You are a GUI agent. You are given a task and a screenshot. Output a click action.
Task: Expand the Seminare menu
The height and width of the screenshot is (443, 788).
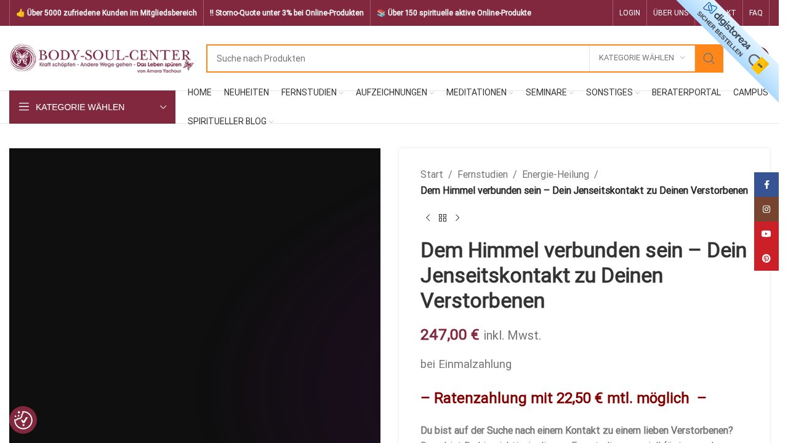point(550,92)
